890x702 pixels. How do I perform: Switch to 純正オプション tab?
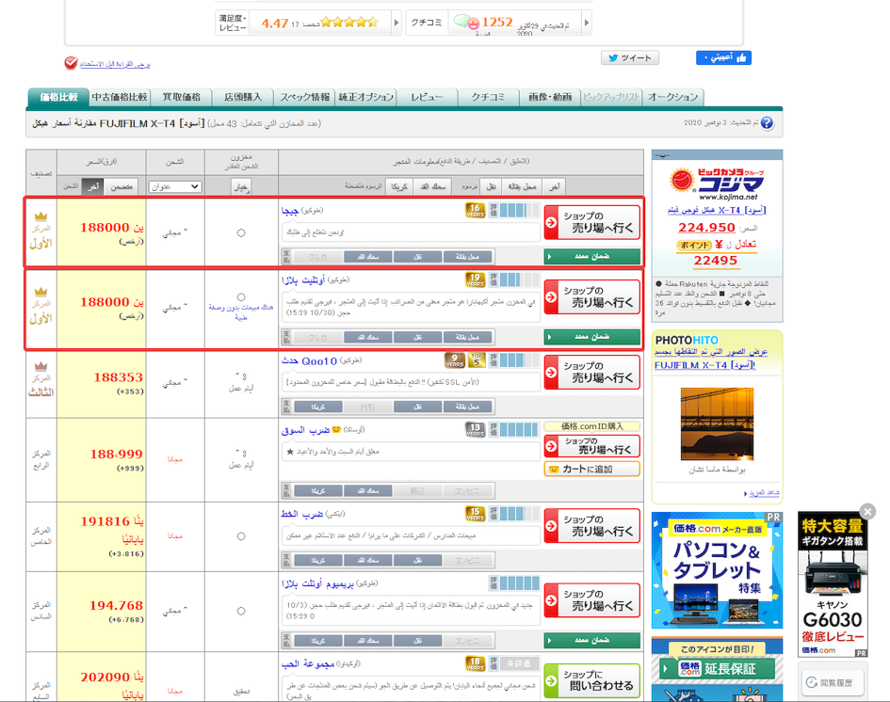tap(365, 97)
